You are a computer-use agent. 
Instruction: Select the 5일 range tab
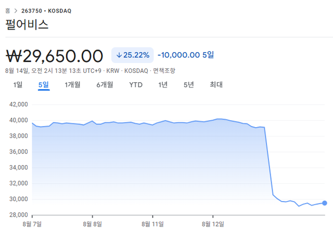click(x=44, y=85)
